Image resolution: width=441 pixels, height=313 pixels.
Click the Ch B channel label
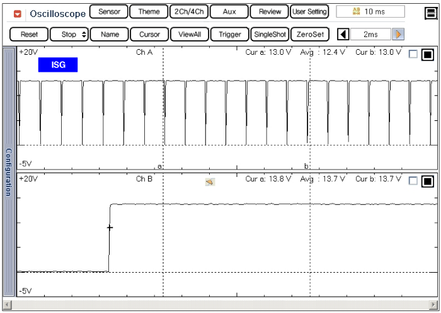click(144, 179)
